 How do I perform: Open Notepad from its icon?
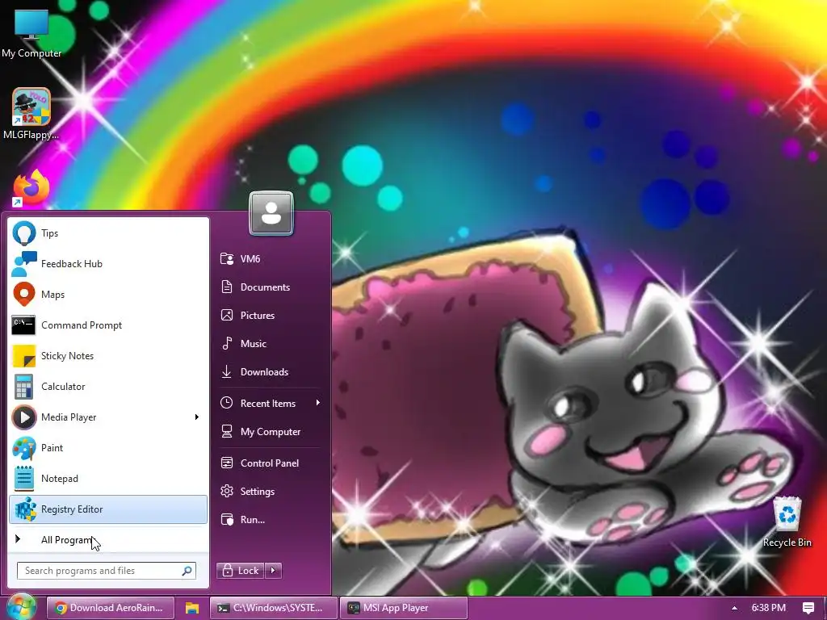(x=23, y=478)
